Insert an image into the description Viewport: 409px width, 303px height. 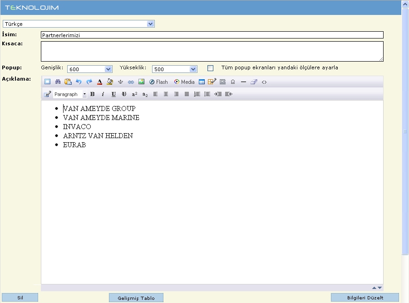coord(141,82)
